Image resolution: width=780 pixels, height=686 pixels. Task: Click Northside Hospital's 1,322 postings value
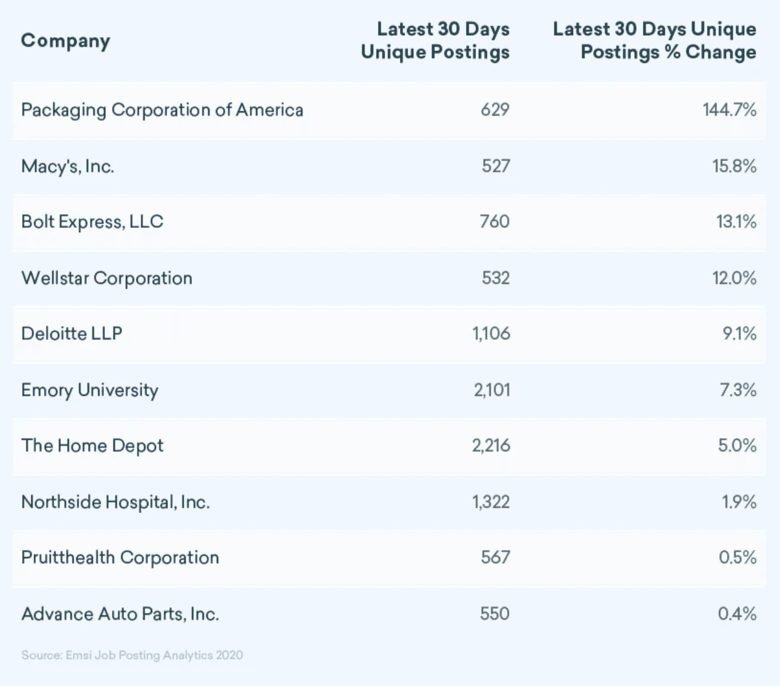point(491,502)
